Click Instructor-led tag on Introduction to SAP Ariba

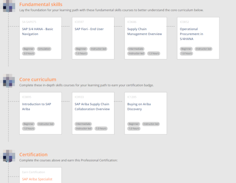pyautogui.click(x=46, y=124)
